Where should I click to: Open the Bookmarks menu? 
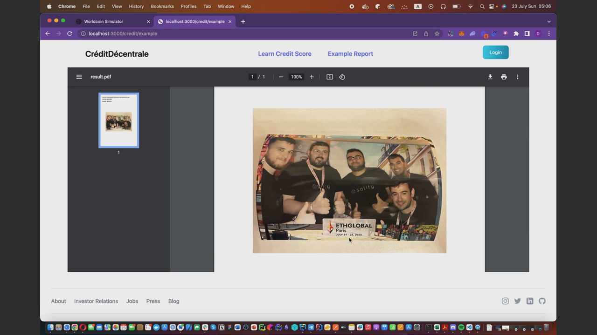[162, 7]
